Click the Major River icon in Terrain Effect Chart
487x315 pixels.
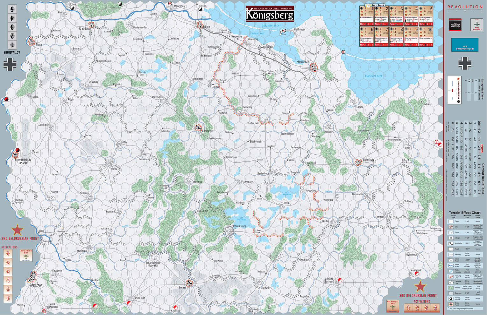[x=451, y=265]
